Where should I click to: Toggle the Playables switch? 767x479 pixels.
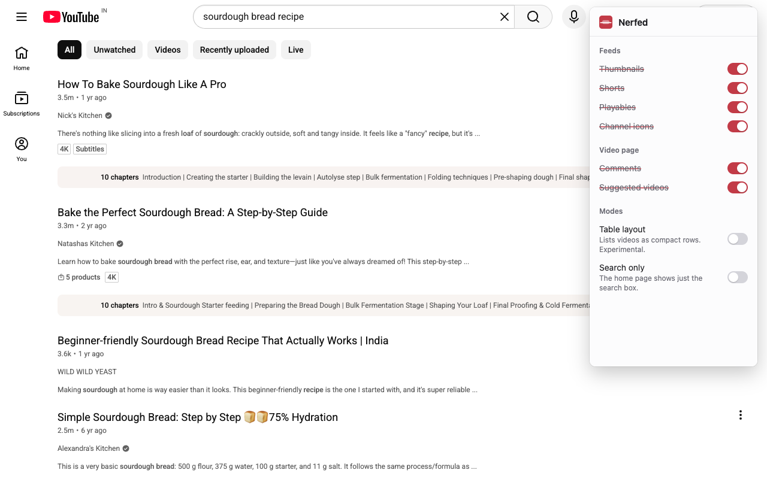[x=738, y=107]
